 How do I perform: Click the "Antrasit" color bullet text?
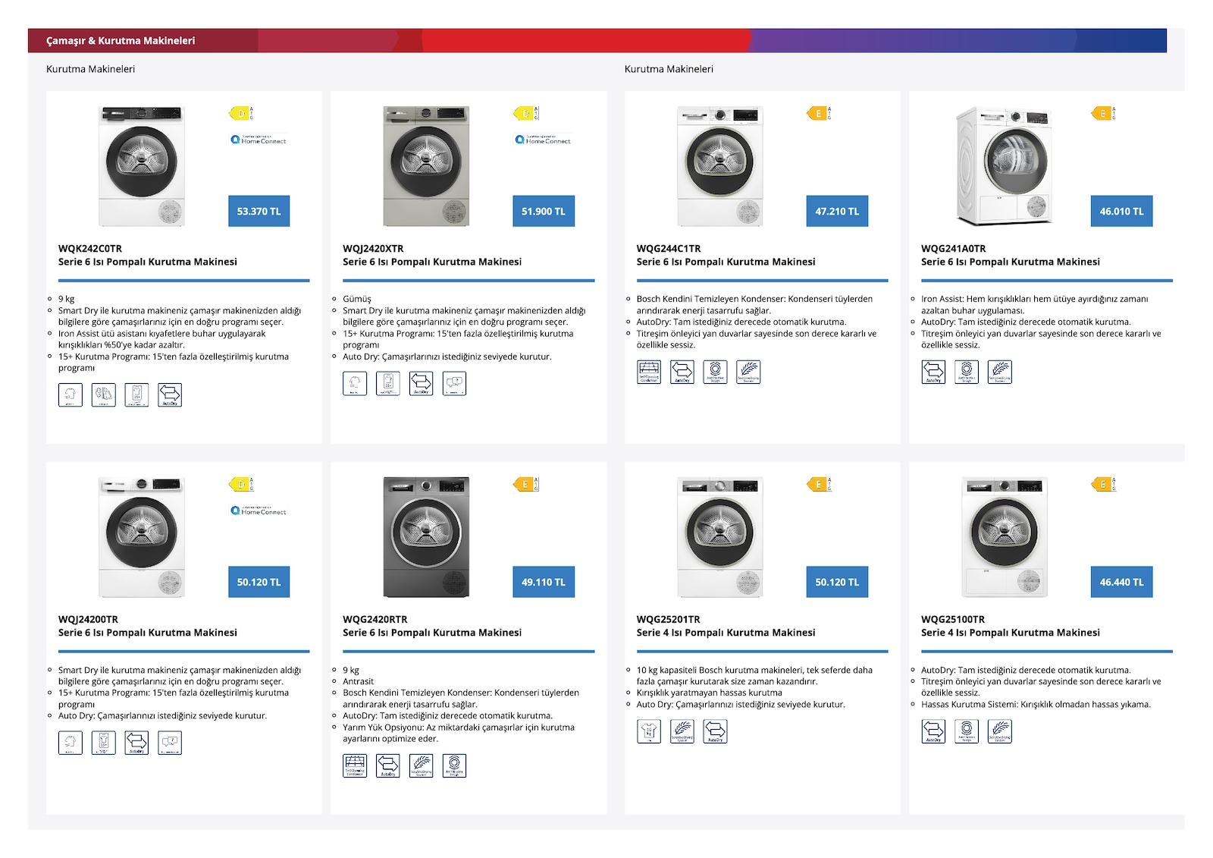(x=359, y=681)
